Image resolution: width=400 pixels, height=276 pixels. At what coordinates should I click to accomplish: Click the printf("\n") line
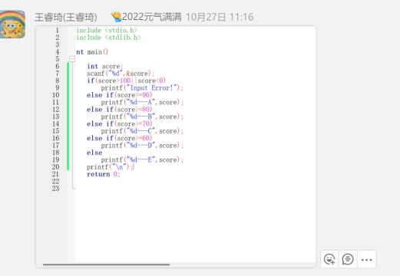coord(110,167)
